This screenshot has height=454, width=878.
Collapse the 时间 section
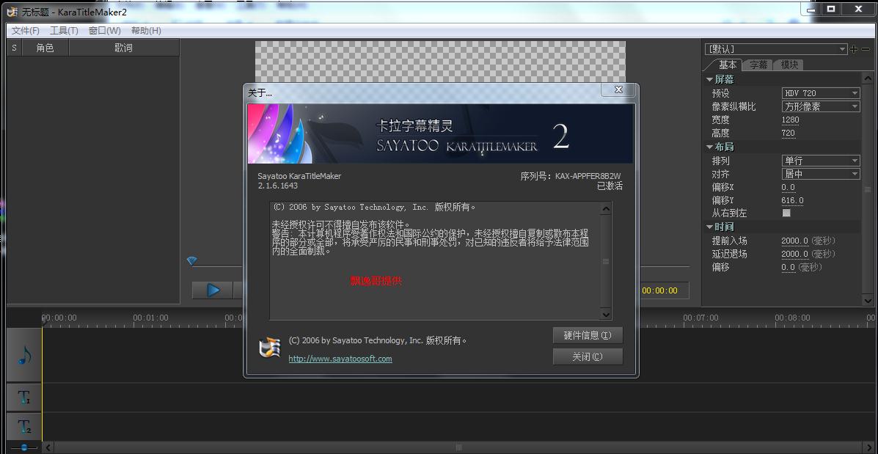point(709,227)
